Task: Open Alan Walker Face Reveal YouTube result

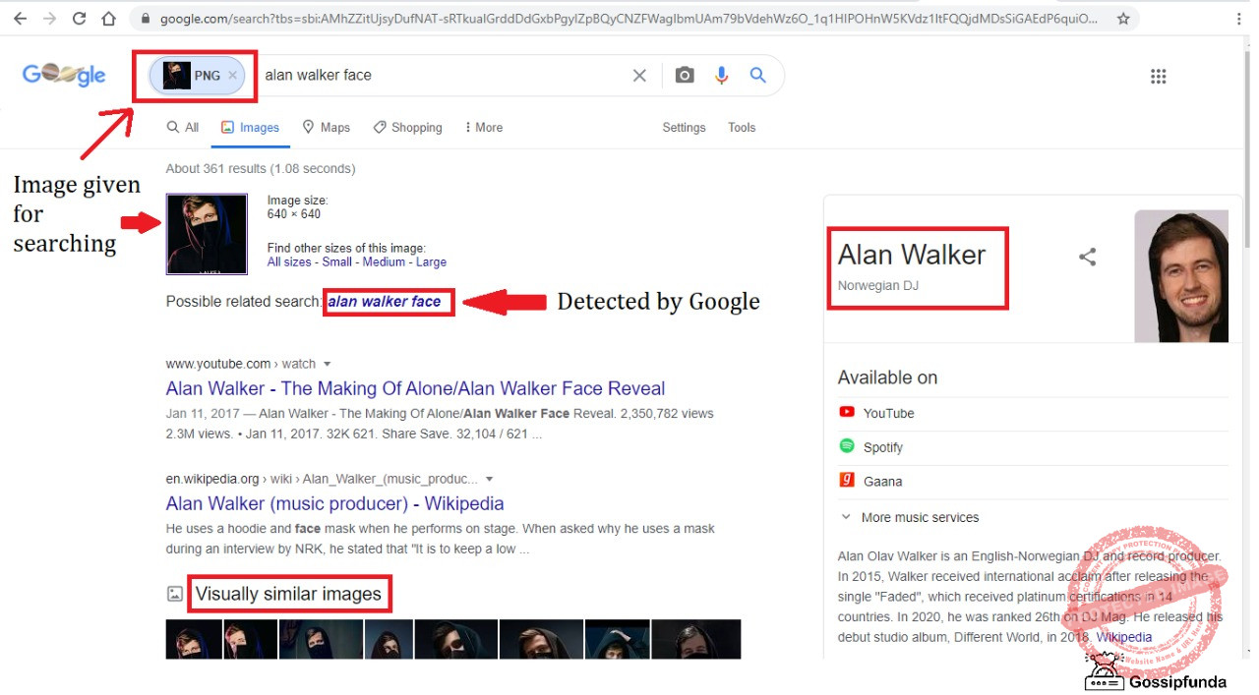Action: 415,388
